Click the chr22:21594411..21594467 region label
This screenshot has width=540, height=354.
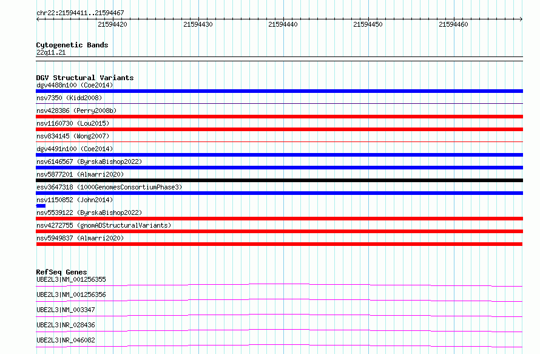80,13
